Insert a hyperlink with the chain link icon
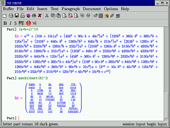 tap(112, 16)
